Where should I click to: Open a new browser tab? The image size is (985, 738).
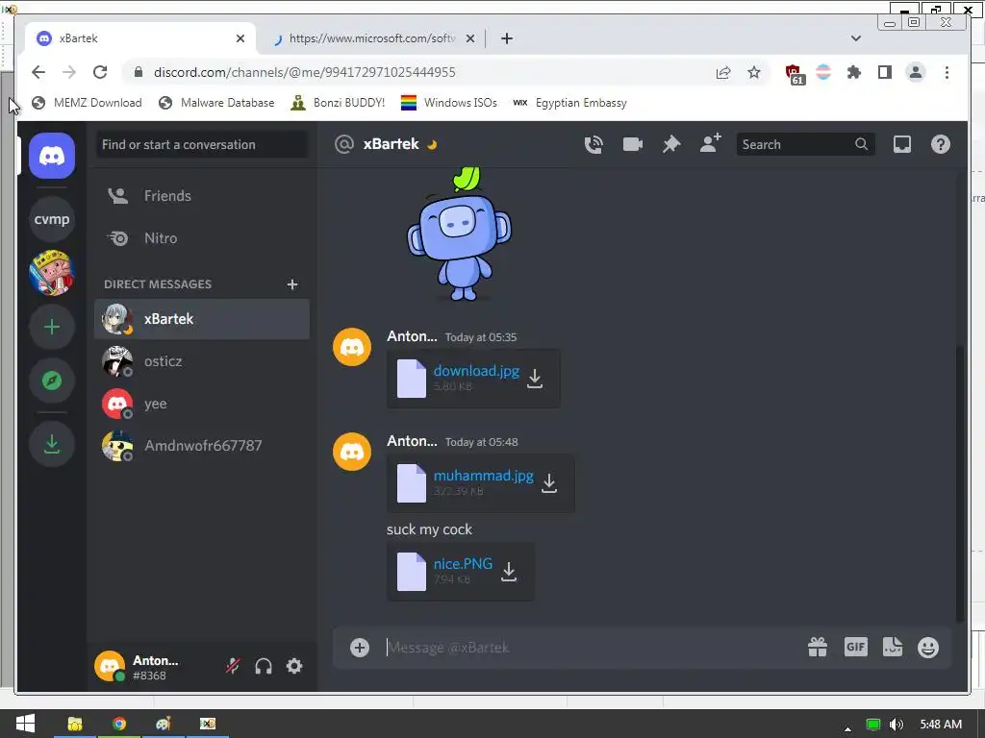pyautogui.click(x=506, y=38)
